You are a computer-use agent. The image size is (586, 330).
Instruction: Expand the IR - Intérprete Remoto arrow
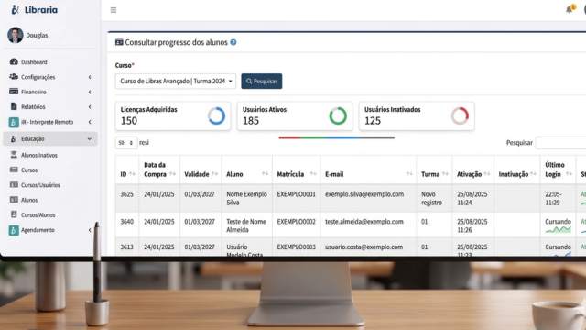(x=90, y=122)
